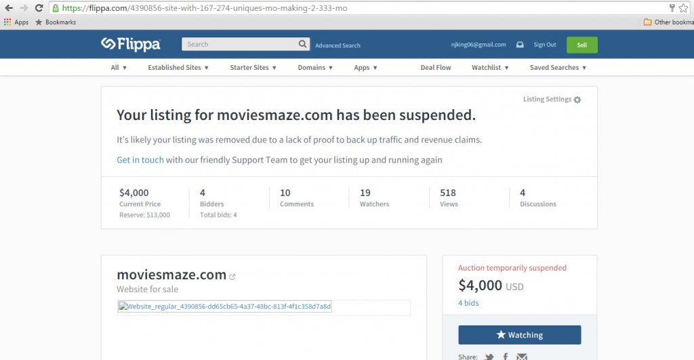Expand the All dropdown menu

119,67
